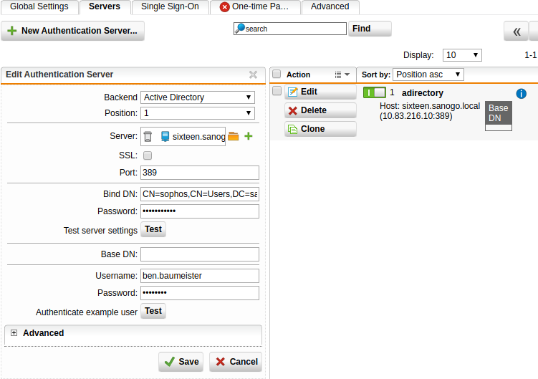Click the blue info icon for adirectory
Image resolution: width=538 pixels, height=379 pixels.
pos(522,93)
